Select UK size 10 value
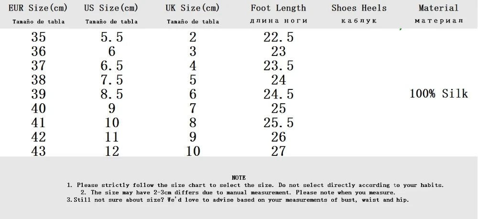 (193, 151)
